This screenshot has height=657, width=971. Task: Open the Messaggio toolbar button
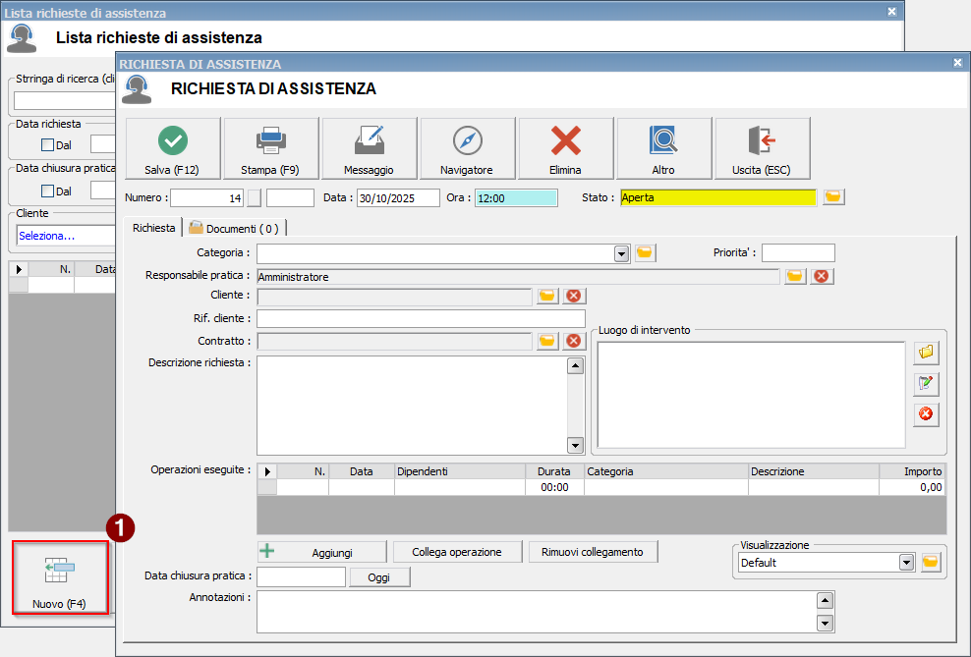coord(369,148)
